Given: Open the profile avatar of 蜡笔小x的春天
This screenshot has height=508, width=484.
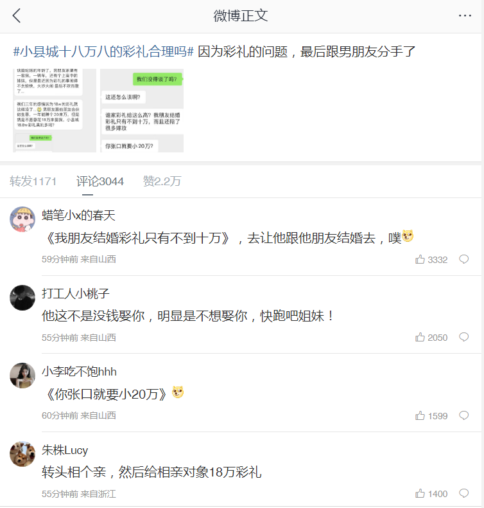Looking at the screenshot, I should pos(22,219).
